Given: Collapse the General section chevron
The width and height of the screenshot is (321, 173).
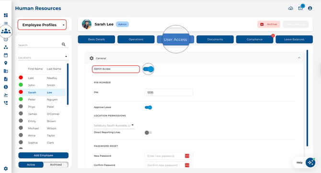Looking at the screenshot, I should pyautogui.click(x=299, y=58).
